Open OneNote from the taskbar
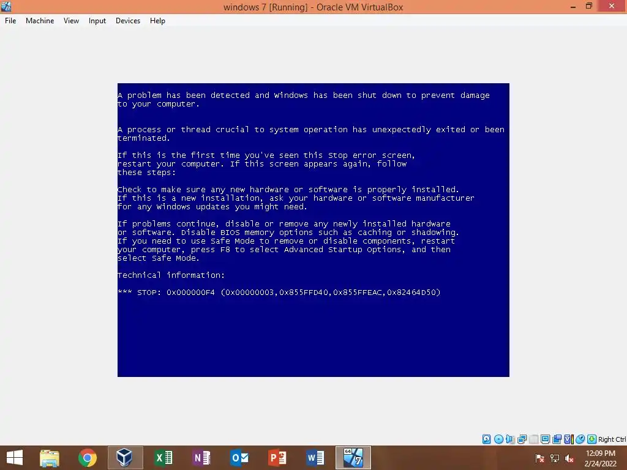The width and height of the screenshot is (627, 470). 201,458
